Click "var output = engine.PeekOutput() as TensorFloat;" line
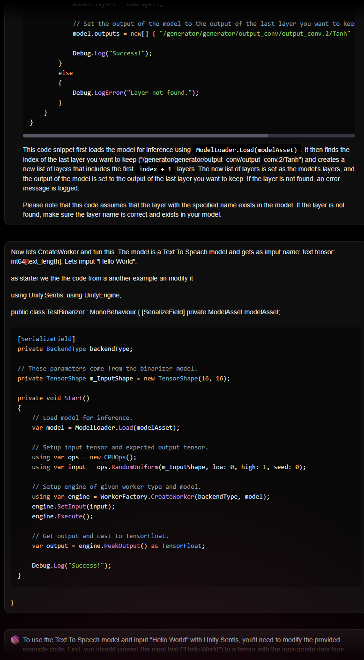Image resolution: width=364 pixels, height=660 pixels. point(118,546)
